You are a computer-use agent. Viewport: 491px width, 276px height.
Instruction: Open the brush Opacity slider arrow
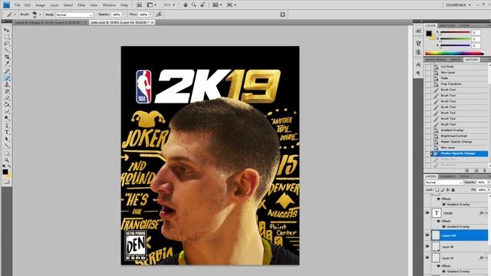[x=124, y=15]
